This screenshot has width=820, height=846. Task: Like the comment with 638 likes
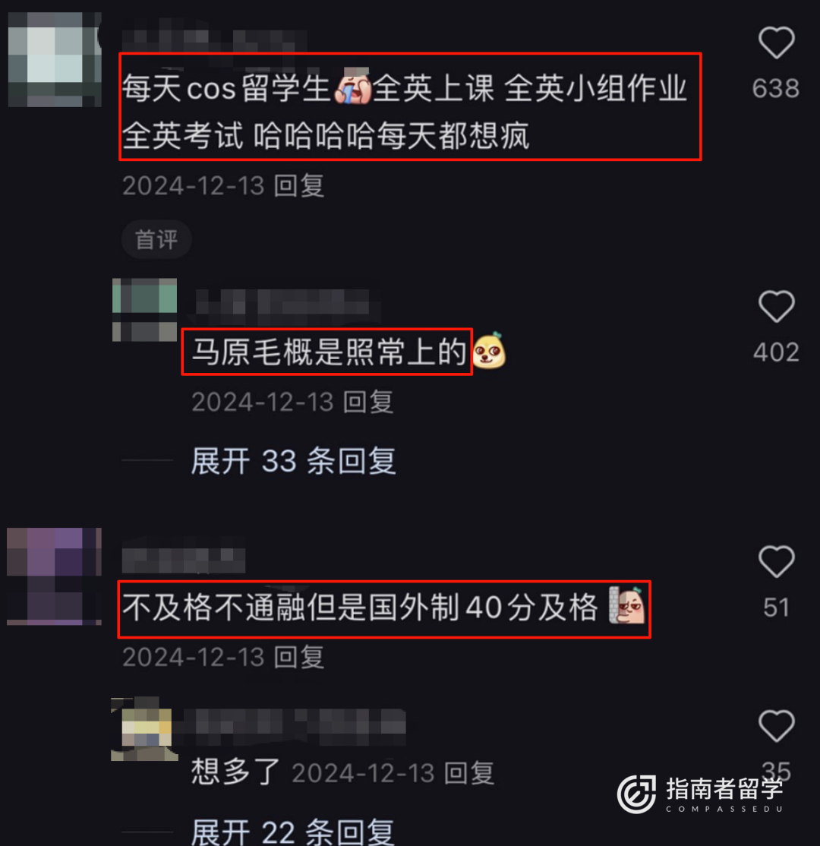click(776, 43)
